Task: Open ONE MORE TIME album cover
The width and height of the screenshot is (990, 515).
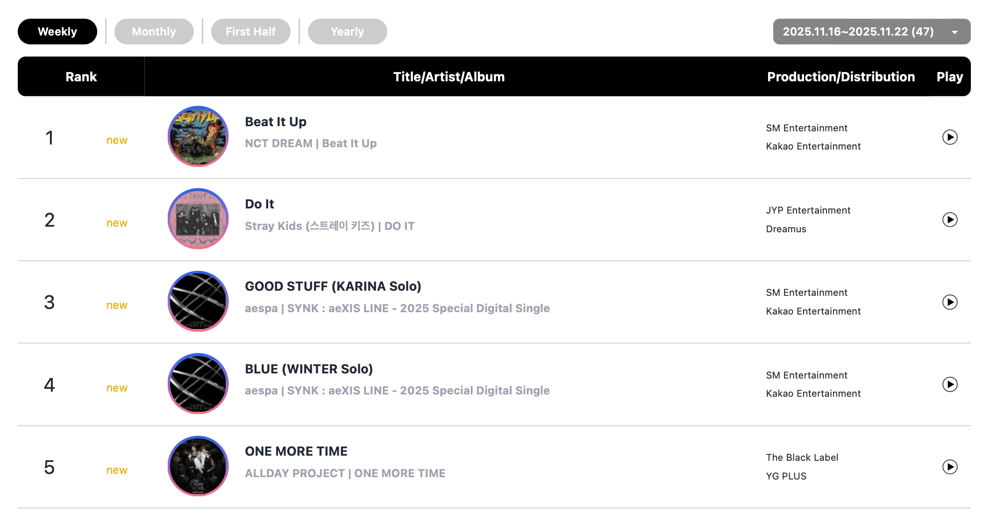Action: pos(198,466)
